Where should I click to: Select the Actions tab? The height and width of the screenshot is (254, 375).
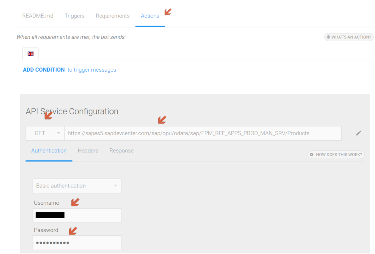(x=150, y=16)
